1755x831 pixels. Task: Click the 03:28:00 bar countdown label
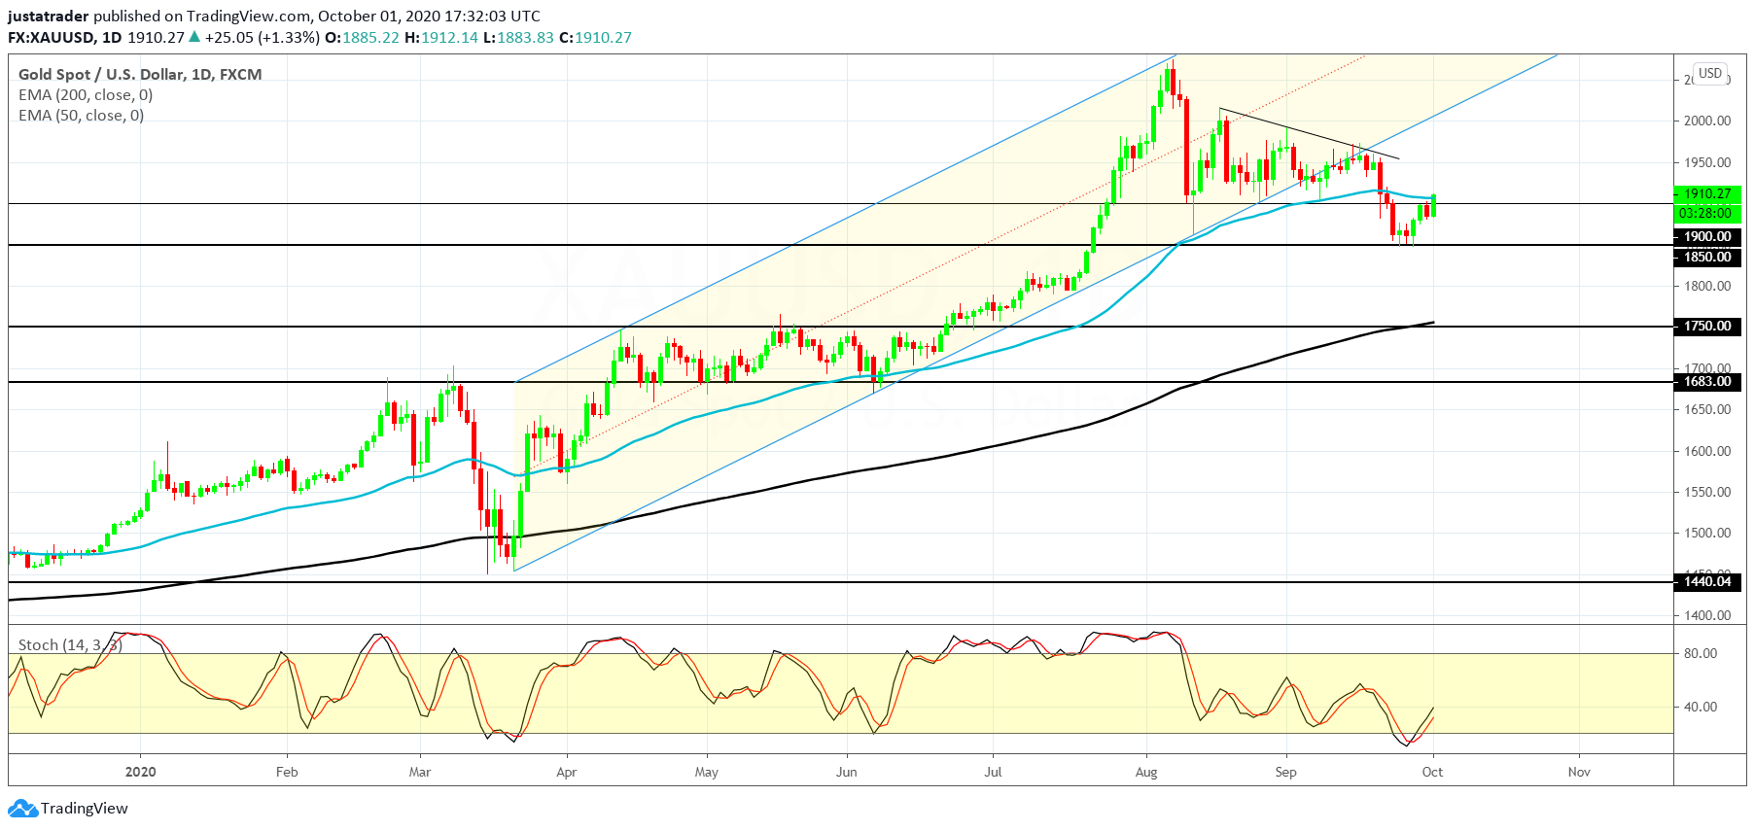[x=1707, y=213]
